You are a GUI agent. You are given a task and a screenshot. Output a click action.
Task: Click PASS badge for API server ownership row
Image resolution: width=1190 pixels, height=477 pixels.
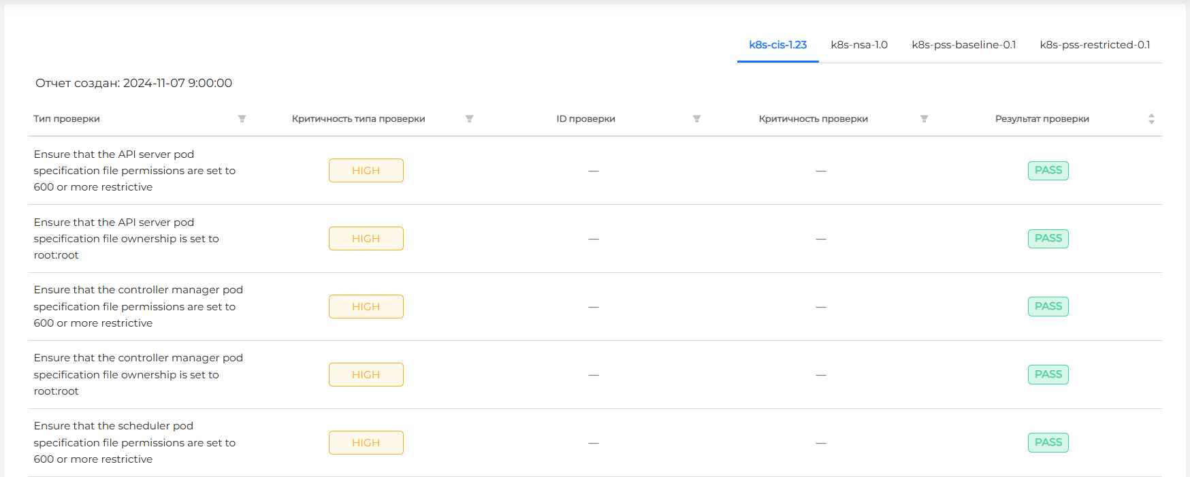[1048, 239]
